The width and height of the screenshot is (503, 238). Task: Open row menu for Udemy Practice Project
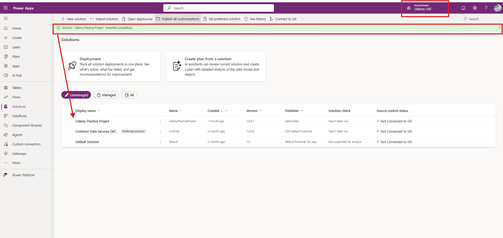tap(160, 121)
